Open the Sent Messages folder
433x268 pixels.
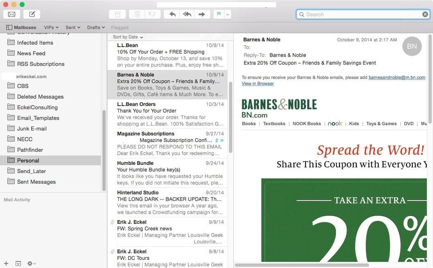[x=50, y=182]
